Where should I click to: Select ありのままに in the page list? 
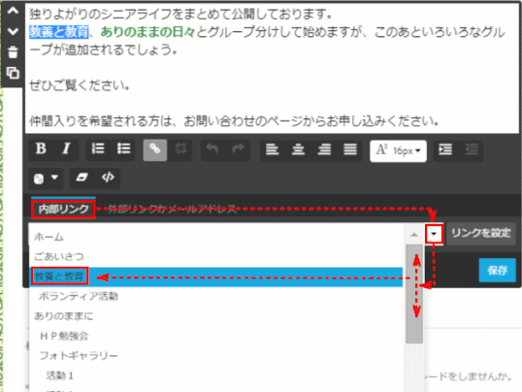pos(216,315)
